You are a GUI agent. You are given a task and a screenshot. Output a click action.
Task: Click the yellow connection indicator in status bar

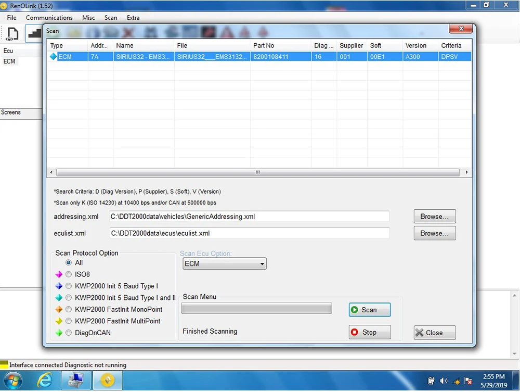tap(4, 365)
